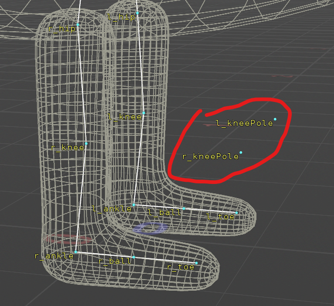Screen dimensions: 334x306
Task: Click bone connecting r_ball to r_toe
Action: coord(165,260)
